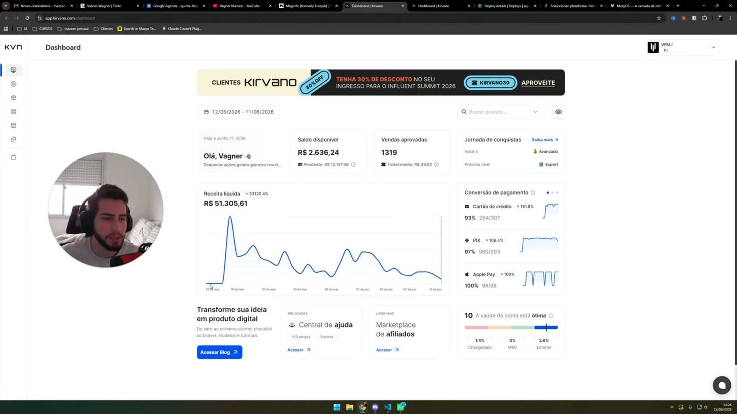Viewport: 737px width, 414px height.
Task: Select the second carousel dot in Conversão
Action: pos(553,193)
